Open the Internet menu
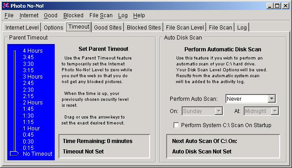The height and width of the screenshot is (168, 292). click(29, 15)
